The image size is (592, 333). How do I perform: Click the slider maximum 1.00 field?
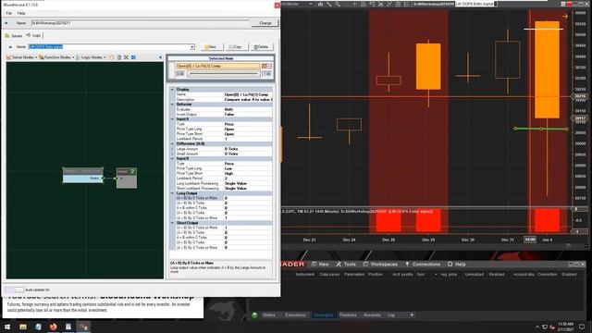pyautogui.click(x=267, y=74)
